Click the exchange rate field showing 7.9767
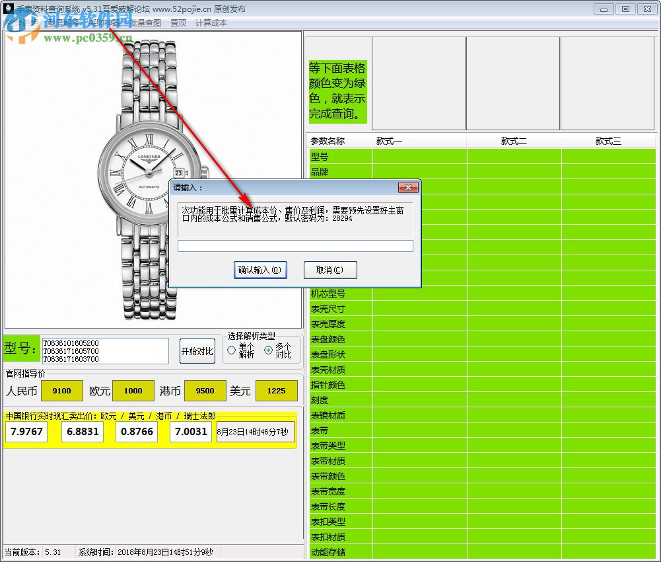This screenshot has width=661, height=562. [x=26, y=432]
